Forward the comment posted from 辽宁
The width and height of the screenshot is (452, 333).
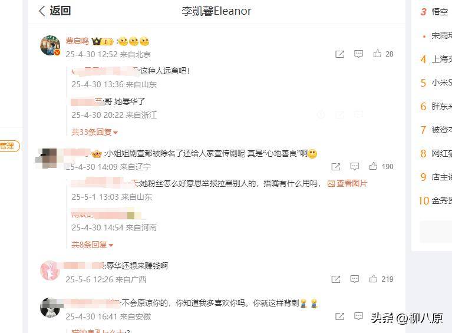pyautogui.click(x=335, y=166)
